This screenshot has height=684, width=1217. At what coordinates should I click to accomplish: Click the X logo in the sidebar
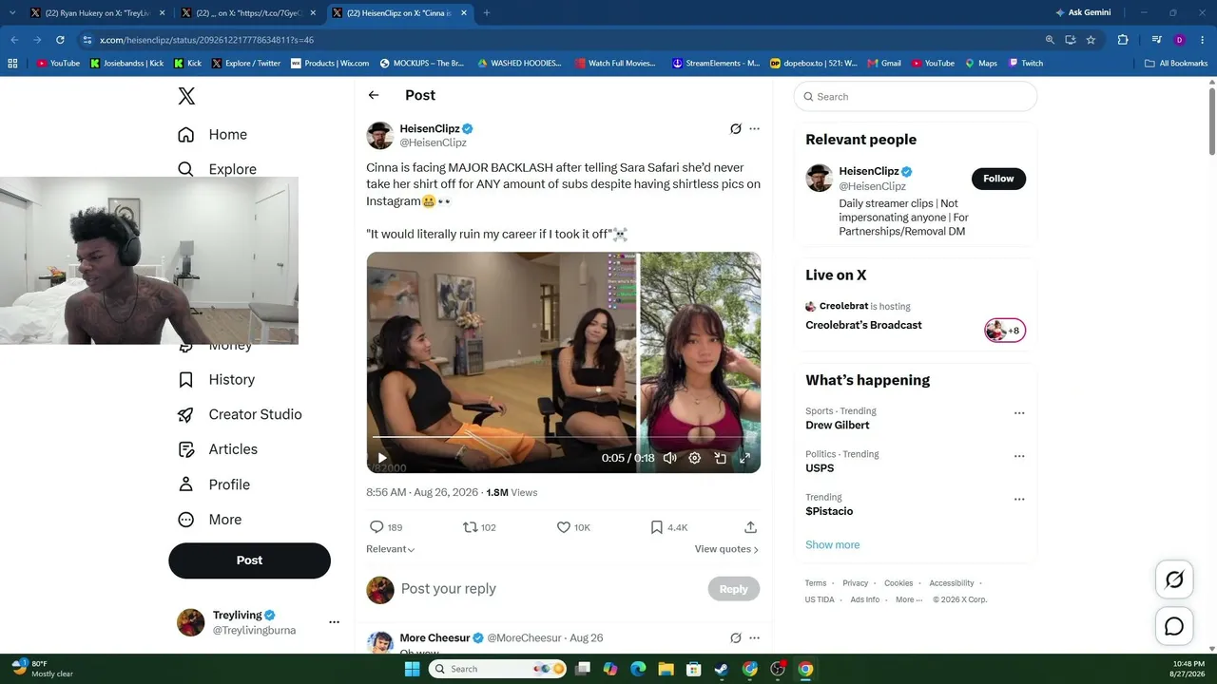point(186,96)
